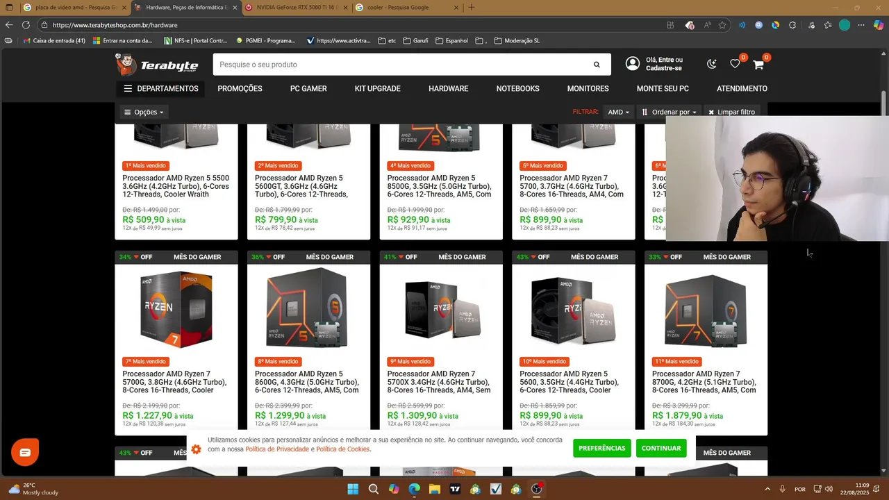Screen dimensions: 889x500
Task: Open the taskbar search icon
Action: click(374, 489)
